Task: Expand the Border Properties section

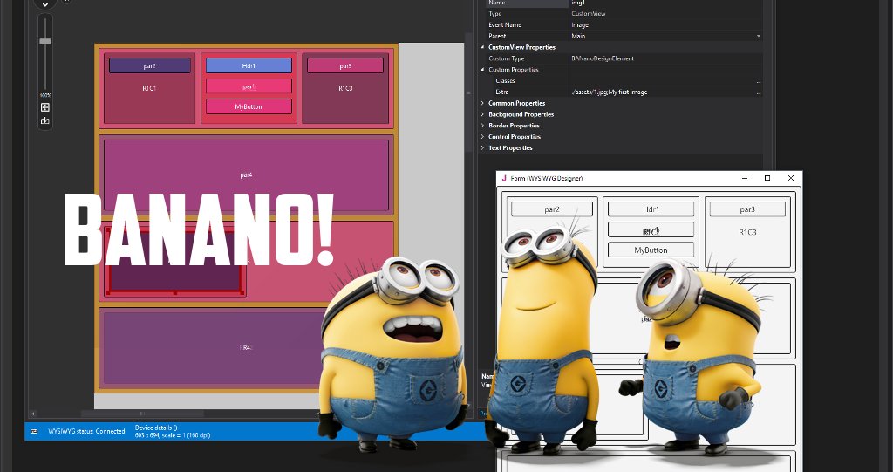Action: click(483, 126)
